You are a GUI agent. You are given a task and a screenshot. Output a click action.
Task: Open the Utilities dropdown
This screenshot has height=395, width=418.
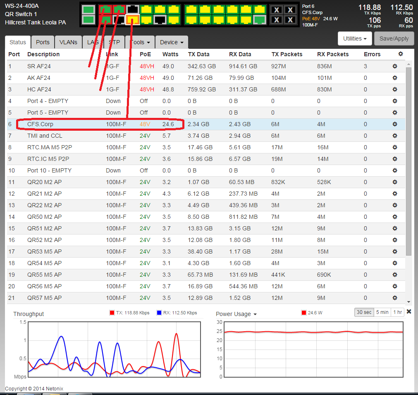point(355,38)
